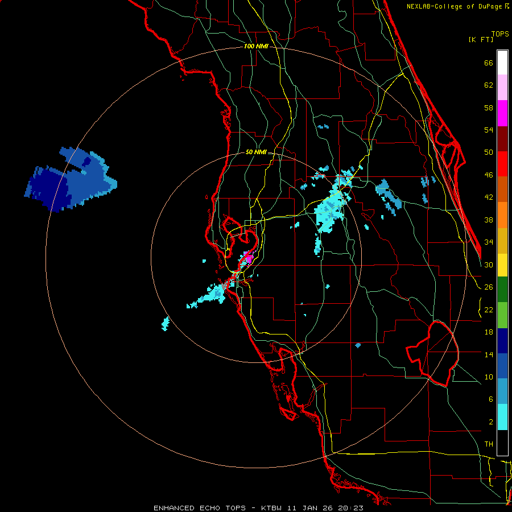The width and height of the screenshot is (512, 512).
Task: Click the legend value 22
Action: click(x=489, y=309)
